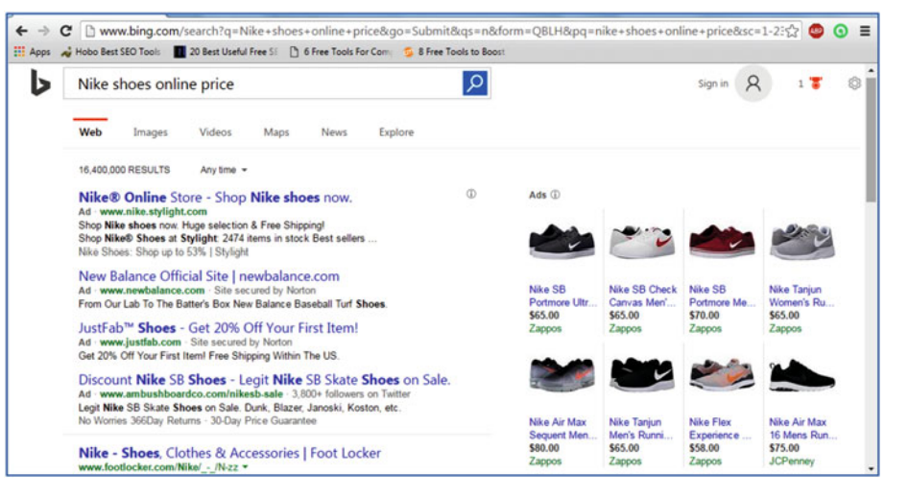Viewport: 908px width, 497px height.
Task: Open Nike Shoes Foot Locker result
Action: pyautogui.click(x=230, y=453)
